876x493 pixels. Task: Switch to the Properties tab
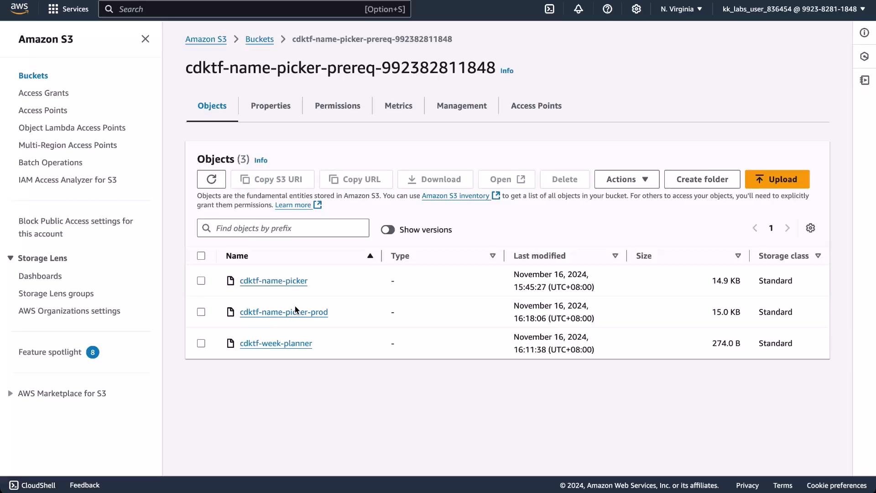coord(271,106)
